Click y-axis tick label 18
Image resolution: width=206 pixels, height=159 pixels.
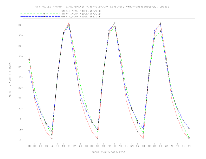[20, 129]
